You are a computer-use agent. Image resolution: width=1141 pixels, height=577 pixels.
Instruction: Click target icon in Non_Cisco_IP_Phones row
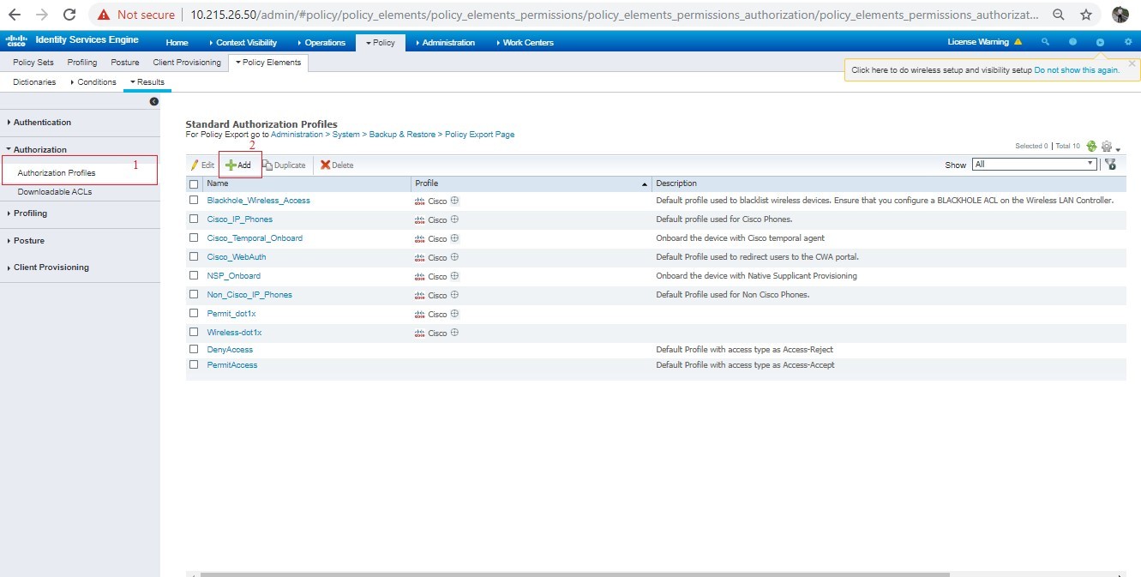(455, 295)
